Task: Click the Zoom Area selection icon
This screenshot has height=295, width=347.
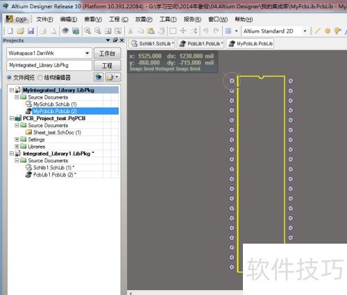Action: [x=118, y=31]
